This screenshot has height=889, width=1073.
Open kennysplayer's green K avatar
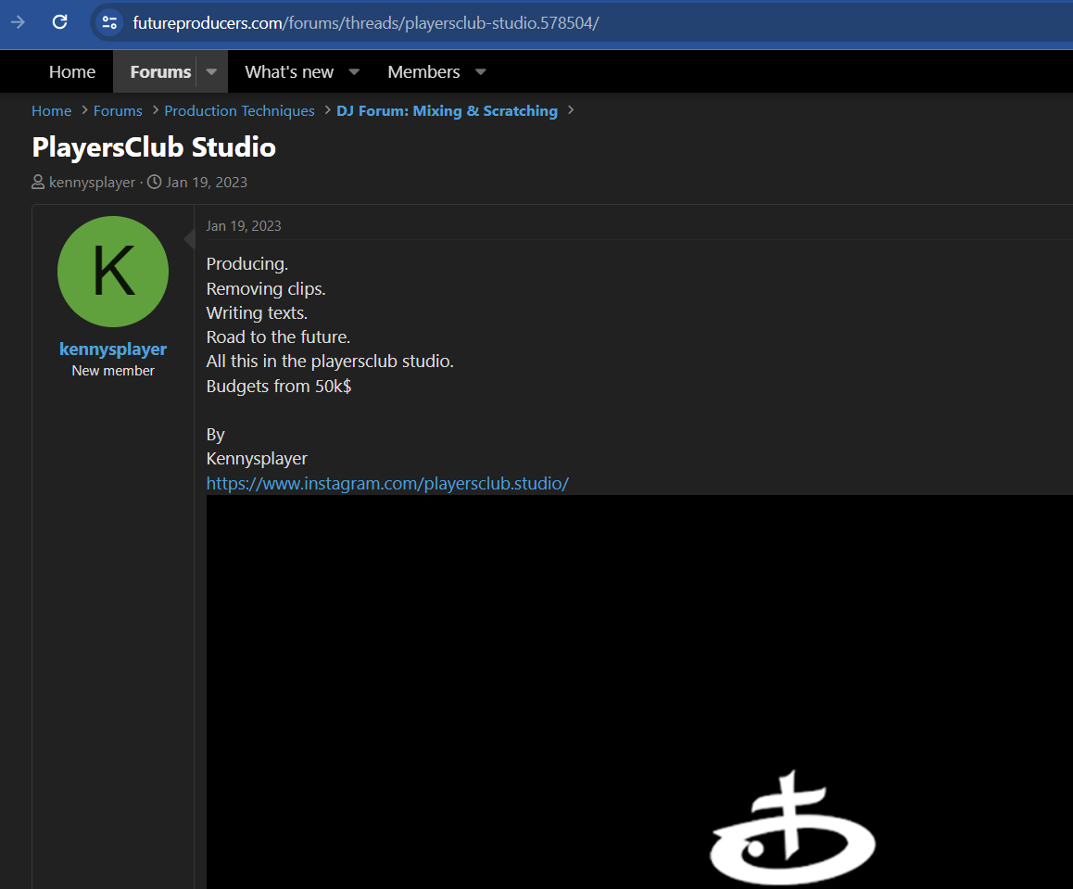[x=113, y=272]
